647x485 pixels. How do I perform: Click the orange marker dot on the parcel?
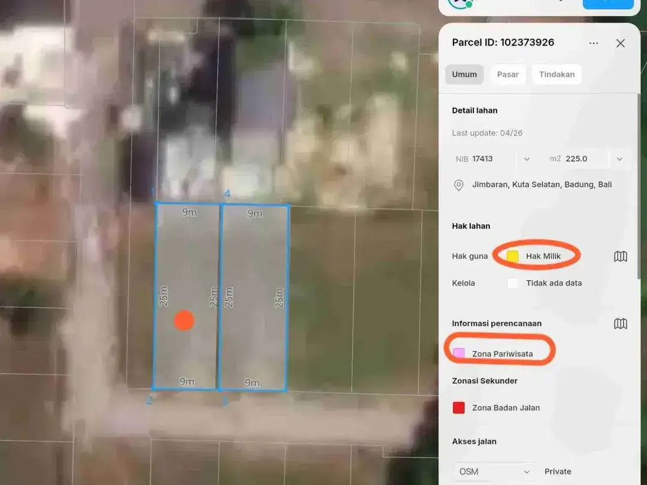click(x=184, y=320)
